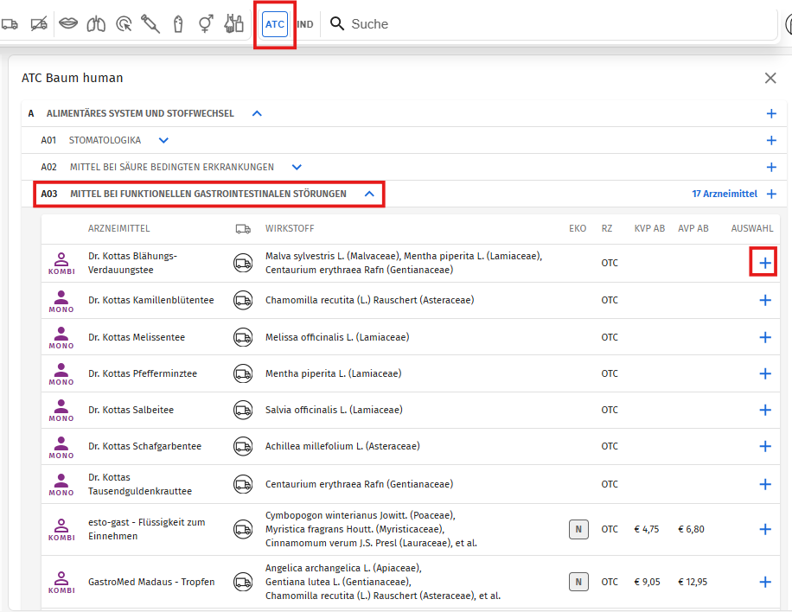Viewport: 792px width, 612px height.
Task: Click truck icon for esto-gast row
Action: pyautogui.click(x=243, y=529)
